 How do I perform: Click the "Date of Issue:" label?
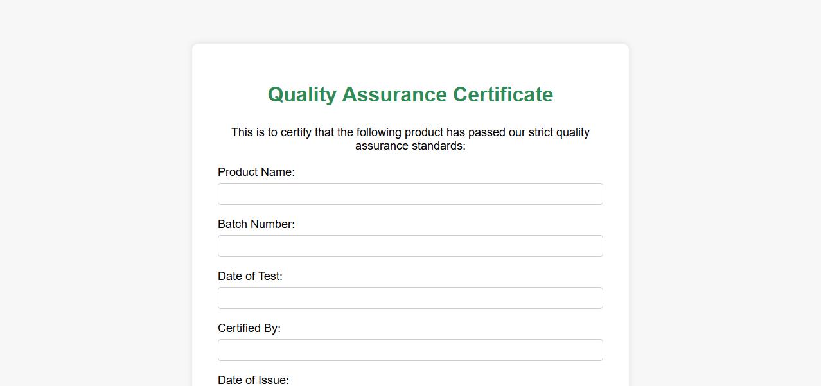click(x=253, y=380)
